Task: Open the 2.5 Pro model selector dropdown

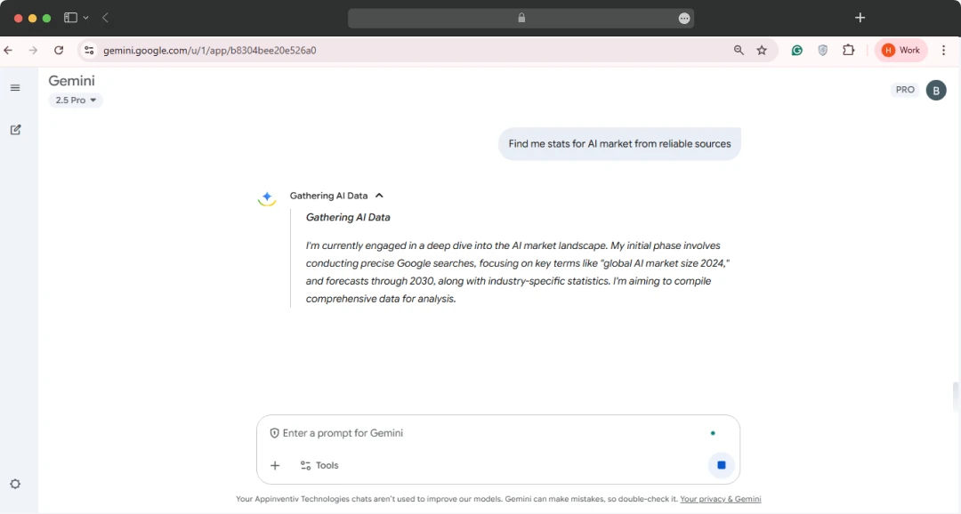Action: [76, 100]
